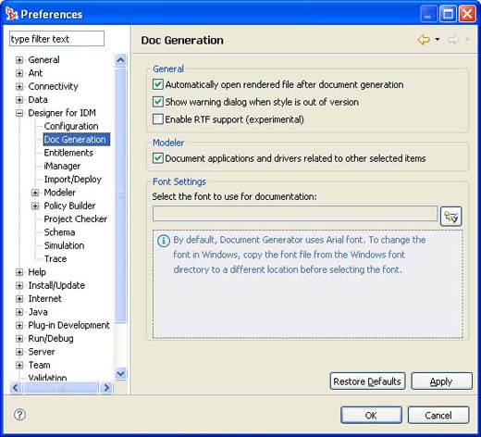Click the Back navigation arrow icon

424,40
